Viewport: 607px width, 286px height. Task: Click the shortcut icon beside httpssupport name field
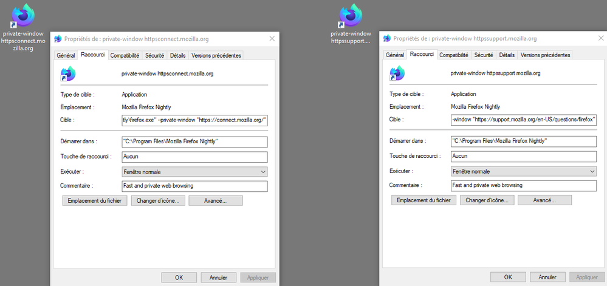coord(397,74)
